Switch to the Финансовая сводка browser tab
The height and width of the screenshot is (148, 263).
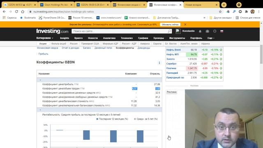[129, 5]
